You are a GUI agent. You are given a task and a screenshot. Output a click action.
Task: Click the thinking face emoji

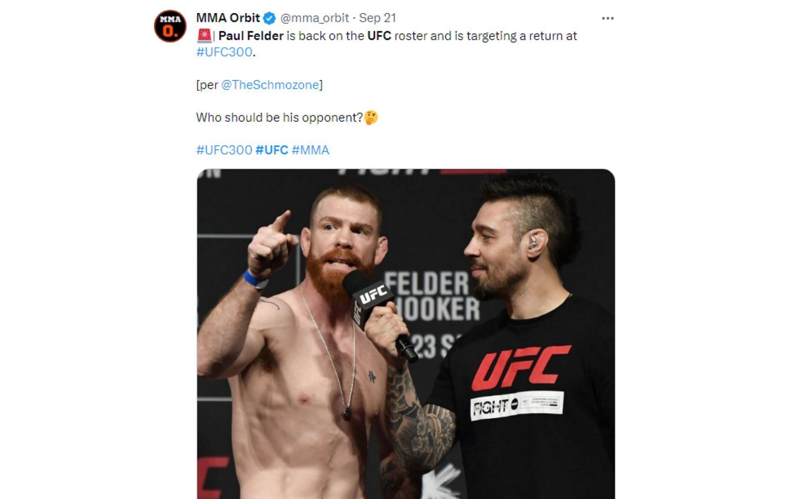(x=371, y=117)
